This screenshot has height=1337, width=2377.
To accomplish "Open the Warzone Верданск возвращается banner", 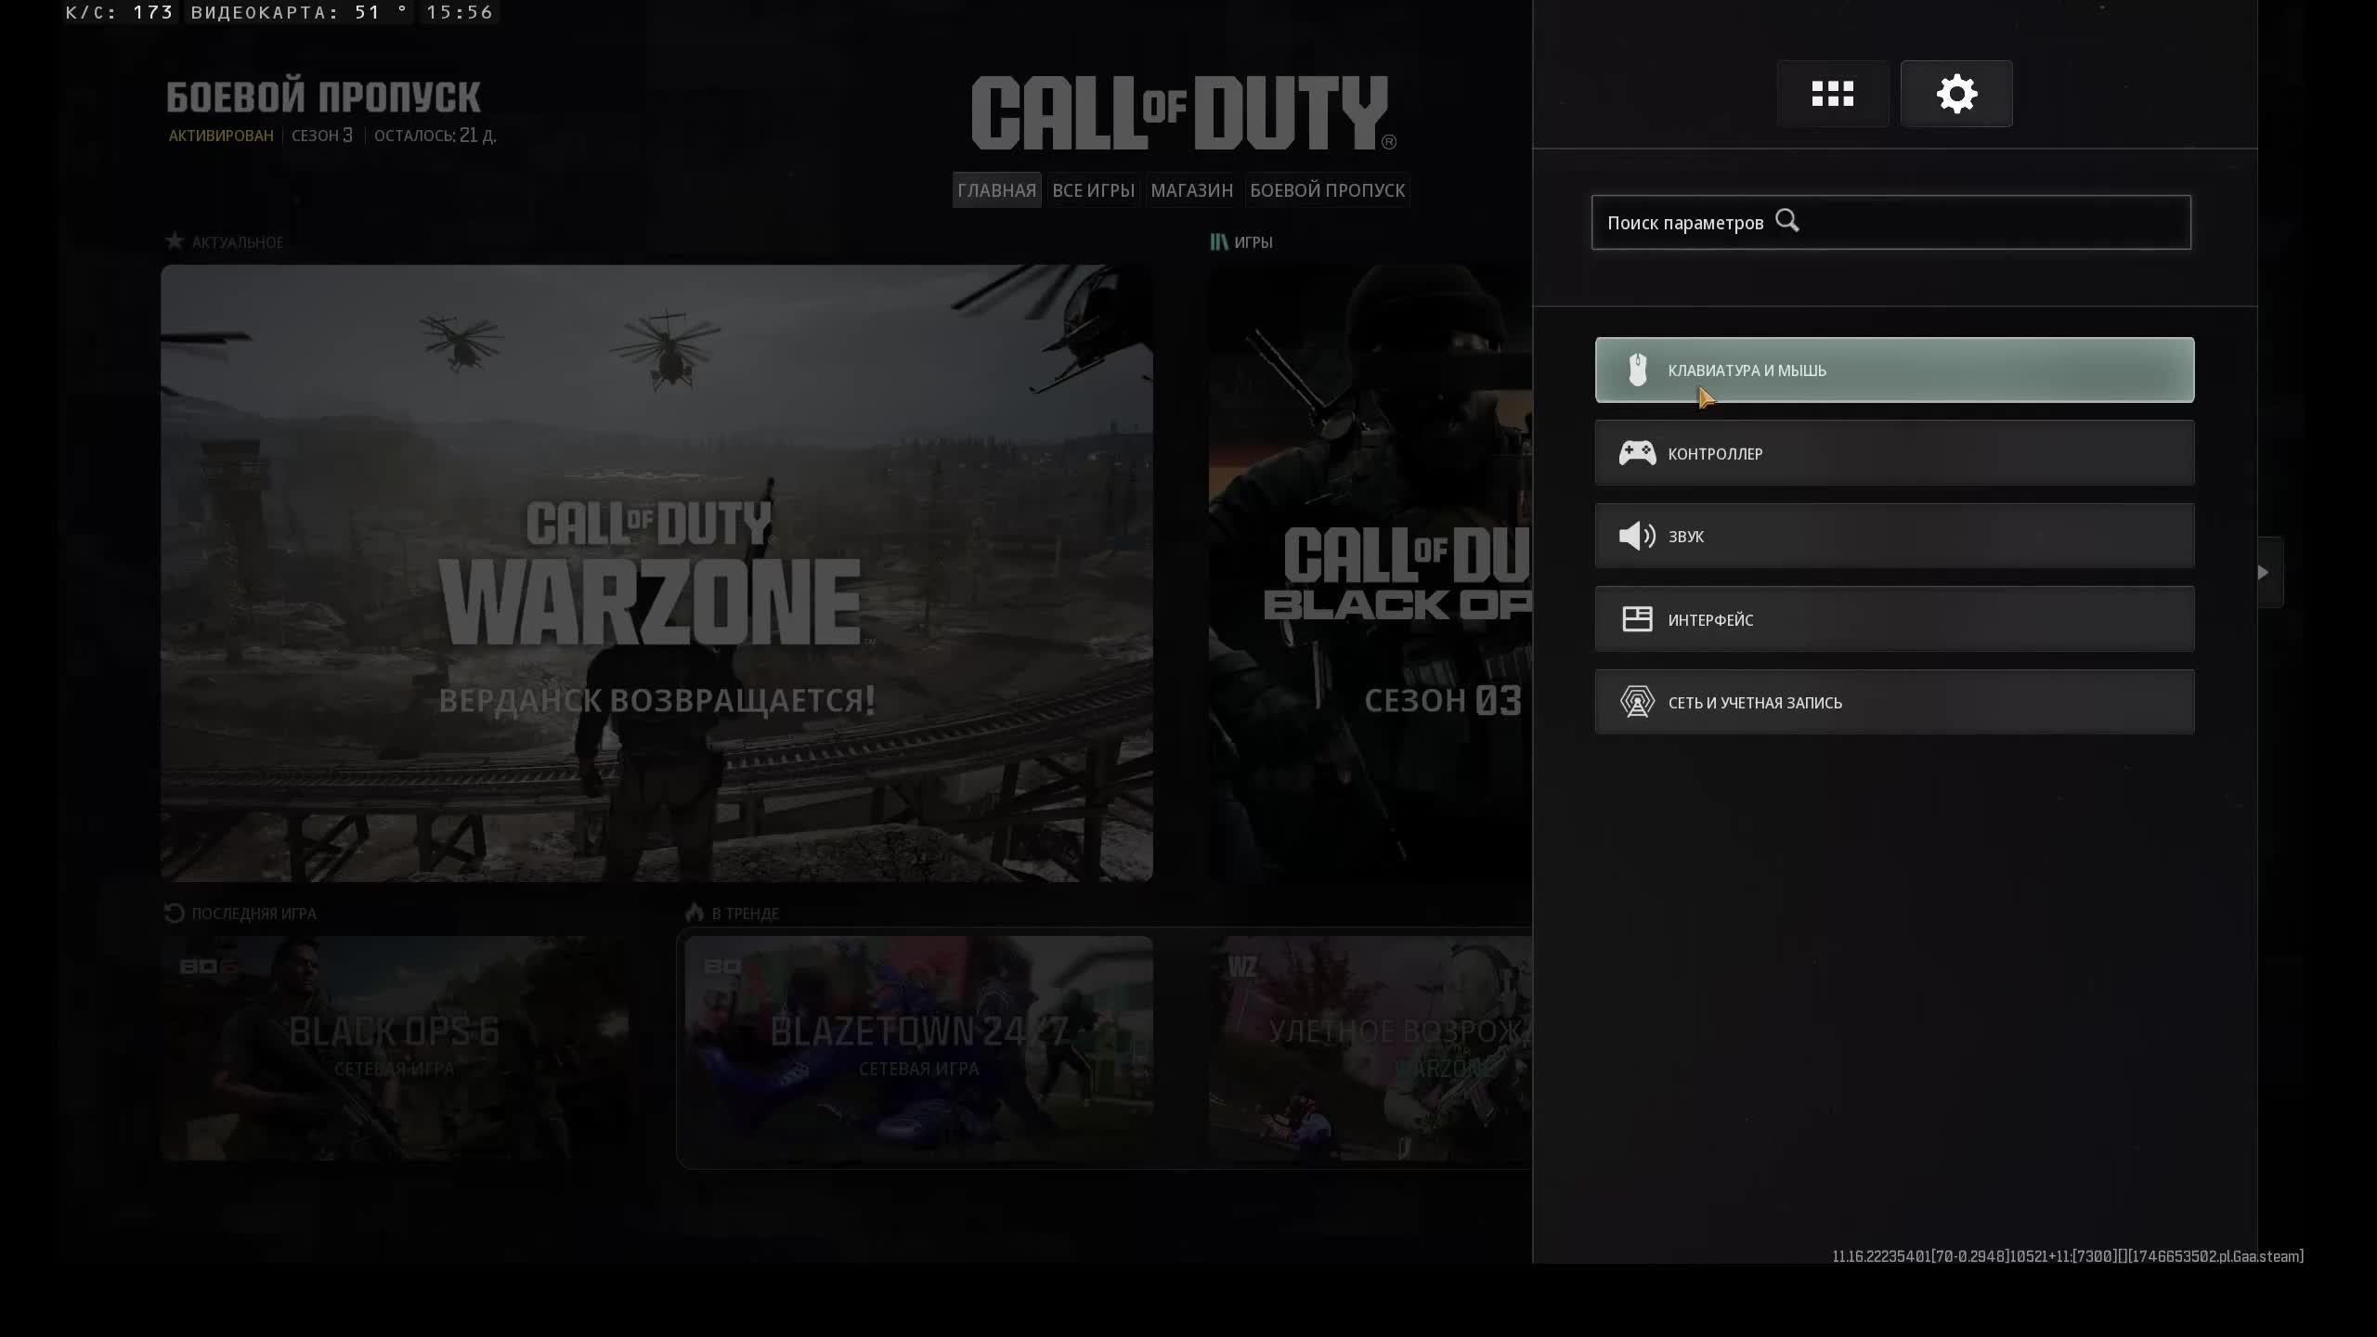I will pyautogui.click(x=656, y=573).
